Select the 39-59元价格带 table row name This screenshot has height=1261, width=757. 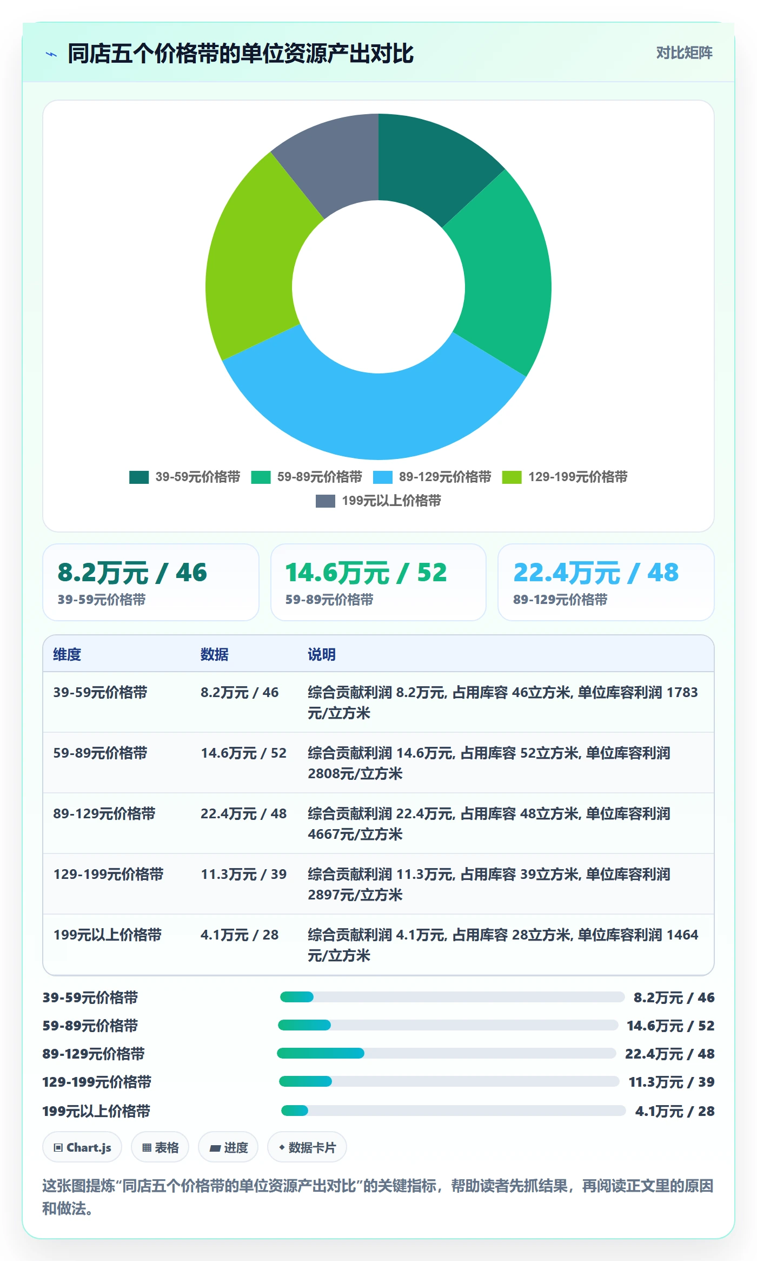click(x=100, y=692)
